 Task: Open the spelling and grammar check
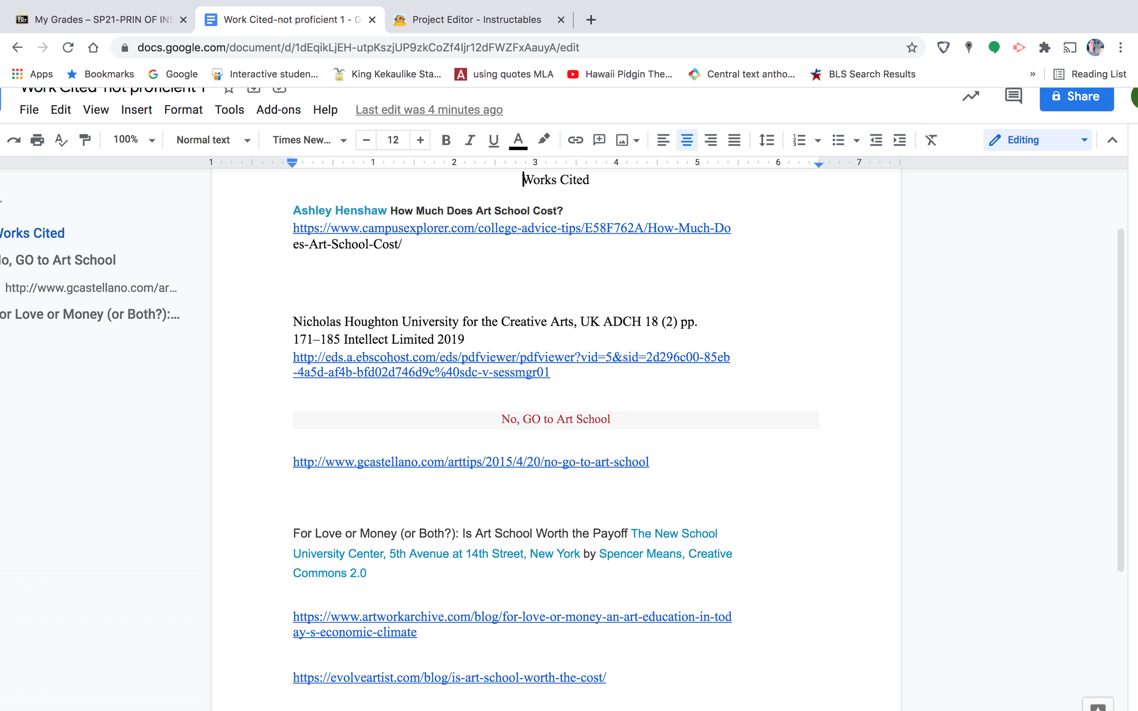click(x=61, y=140)
